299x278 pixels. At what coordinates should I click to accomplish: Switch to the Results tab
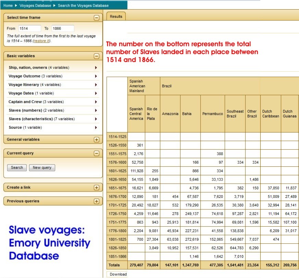(x=116, y=16)
